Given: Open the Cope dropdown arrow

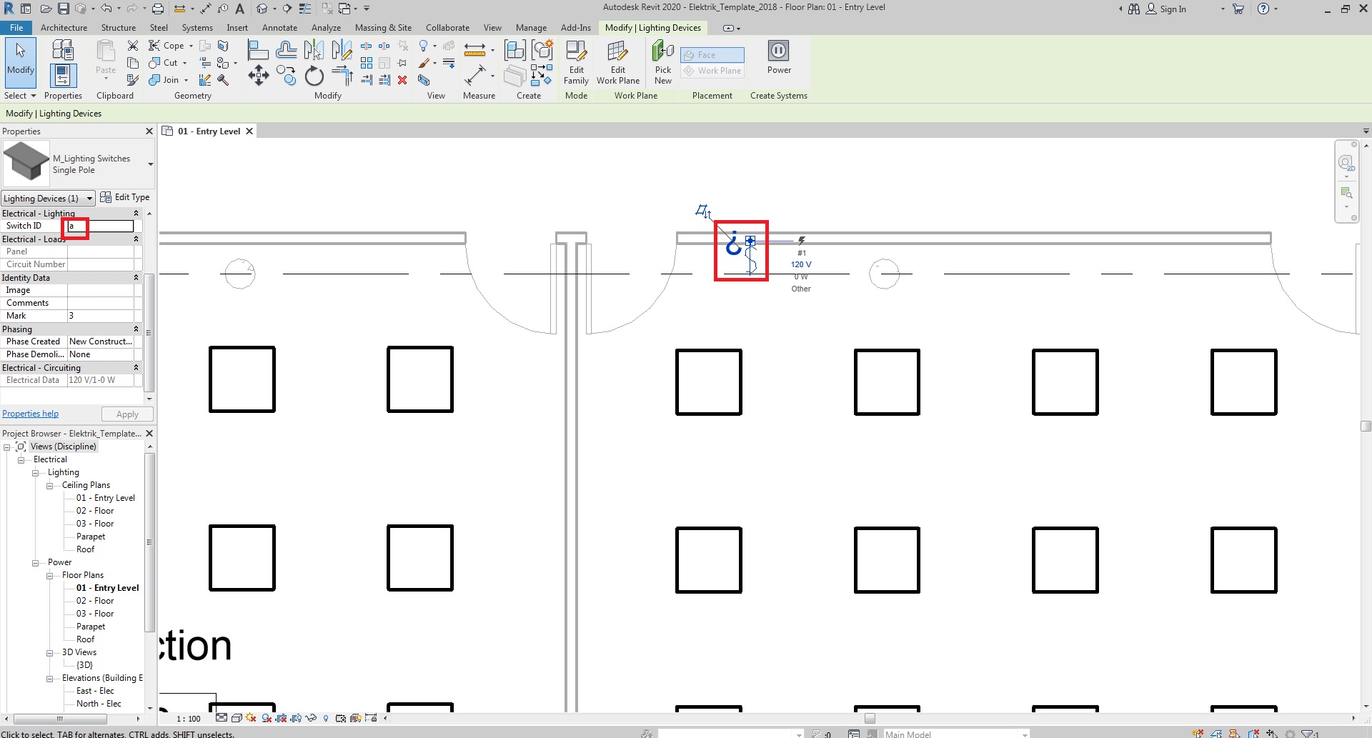Looking at the screenshot, I should [191, 46].
